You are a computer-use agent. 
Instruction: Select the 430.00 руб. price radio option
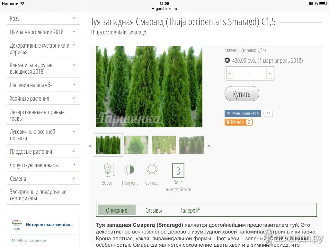pyautogui.click(x=227, y=60)
